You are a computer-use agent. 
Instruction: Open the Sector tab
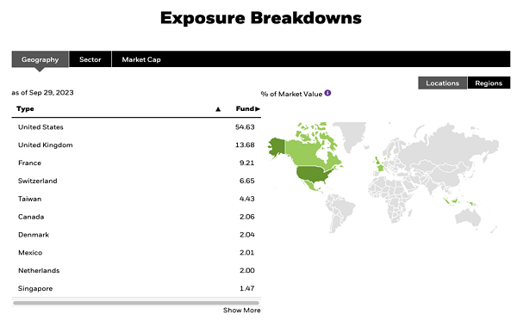[x=90, y=59]
